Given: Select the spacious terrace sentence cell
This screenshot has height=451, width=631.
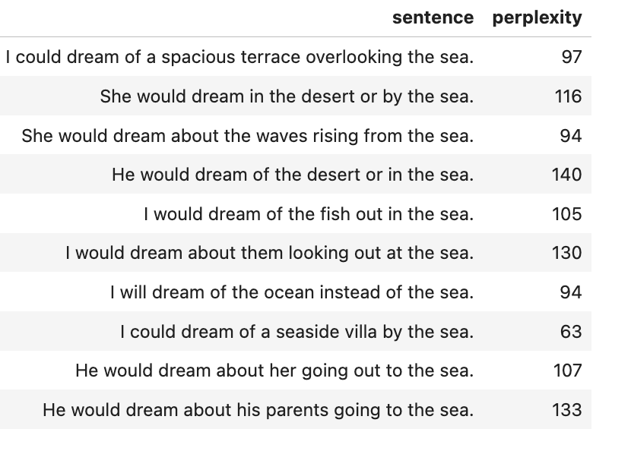Looking at the screenshot, I should click(239, 57).
